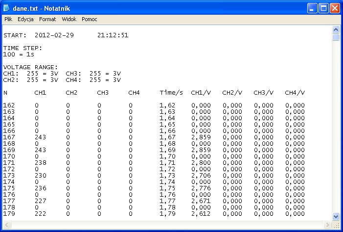Click the CH1/V column header
Image resolution: width=343 pixels, height=232 pixels.
(201, 93)
